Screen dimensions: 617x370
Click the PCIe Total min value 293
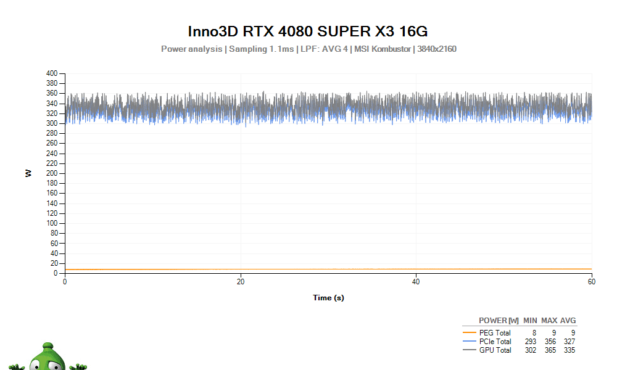click(530, 342)
